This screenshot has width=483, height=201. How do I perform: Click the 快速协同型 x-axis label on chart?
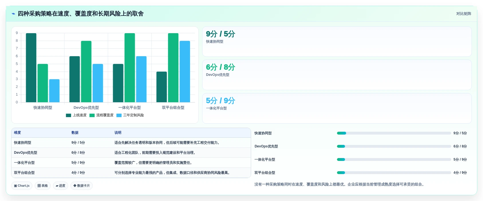point(43,108)
